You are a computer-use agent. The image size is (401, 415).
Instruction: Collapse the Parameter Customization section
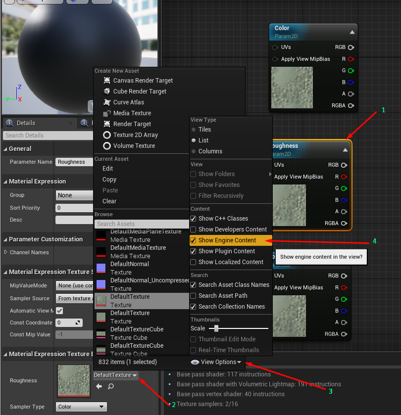tap(5, 239)
